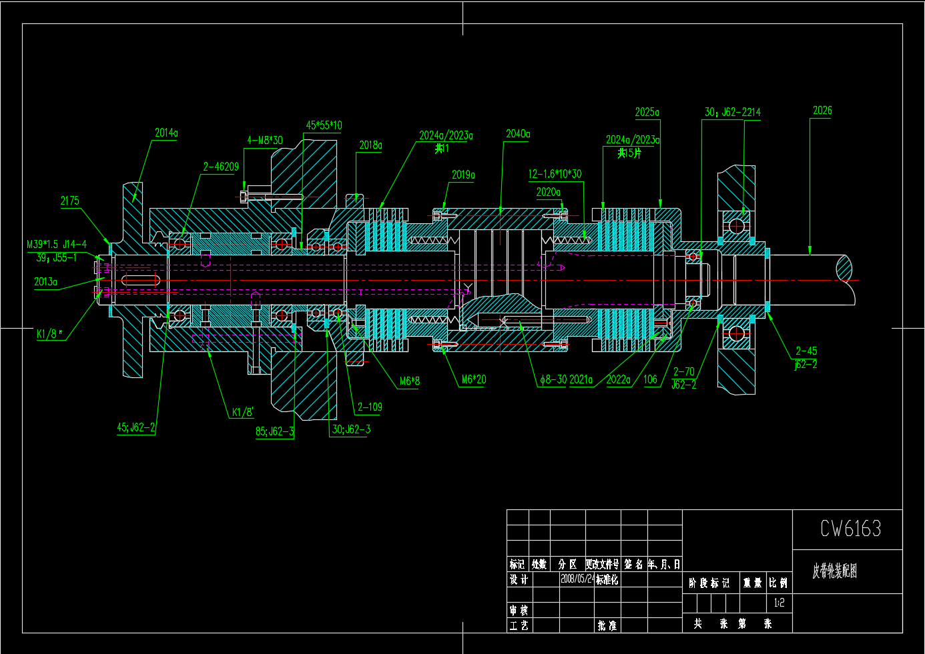Click the M39*1.5 J14-4 thread label
Viewport: 925px width, 654px height.
pyautogui.click(x=57, y=245)
